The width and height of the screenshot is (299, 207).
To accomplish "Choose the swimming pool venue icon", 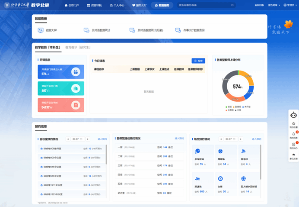I will (x=197, y=179).
